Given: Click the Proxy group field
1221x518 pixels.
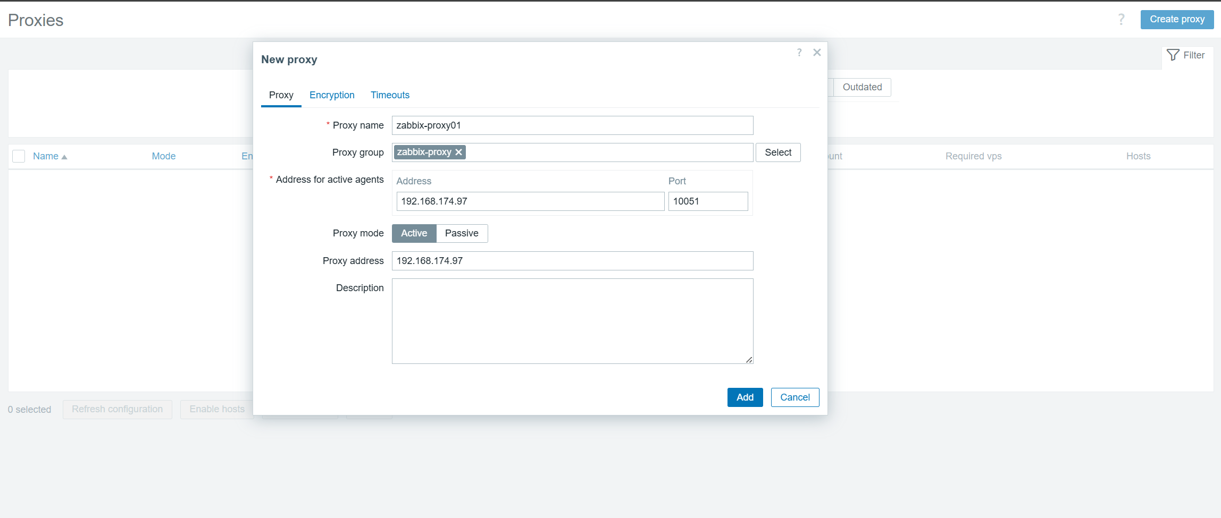Looking at the screenshot, I should (572, 152).
